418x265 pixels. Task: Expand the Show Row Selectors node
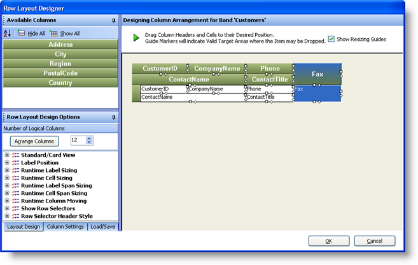point(7,208)
